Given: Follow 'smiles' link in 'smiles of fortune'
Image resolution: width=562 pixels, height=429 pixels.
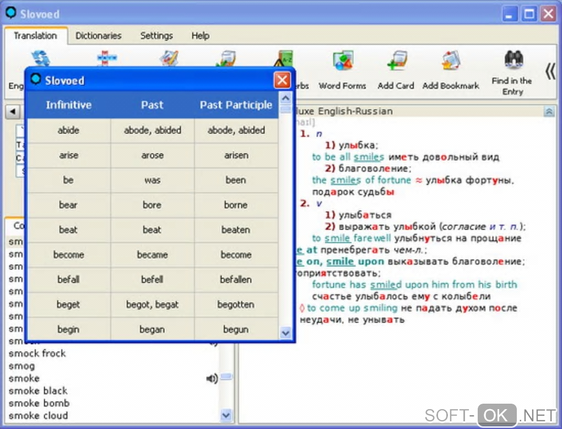Looking at the screenshot, I should click(x=345, y=180).
